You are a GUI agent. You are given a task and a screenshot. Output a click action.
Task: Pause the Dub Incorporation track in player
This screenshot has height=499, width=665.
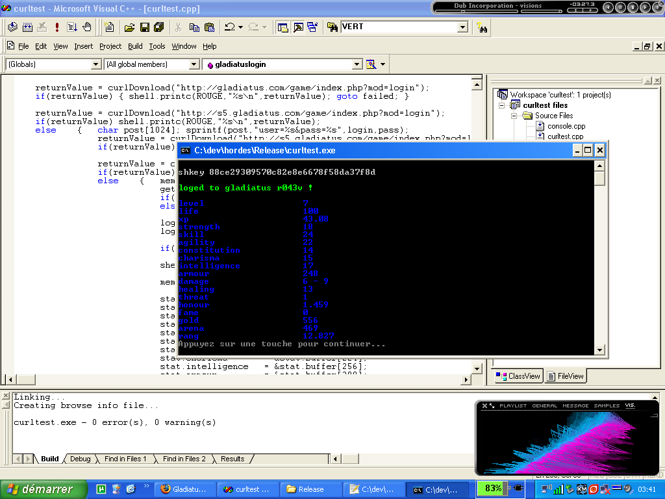point(620,7)
